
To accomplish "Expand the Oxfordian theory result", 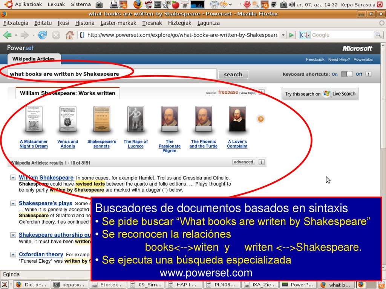I will click(13, 254).
